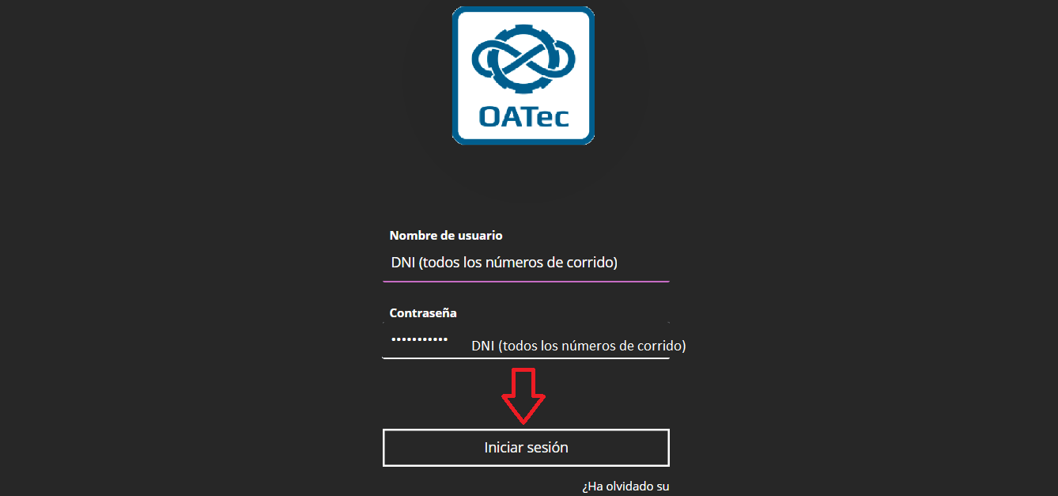Screen dimensions: 1058x496
Task: Select the "OATec" wordmark text inside the logo
Action: pyautogui.click(x=523, y=115)
